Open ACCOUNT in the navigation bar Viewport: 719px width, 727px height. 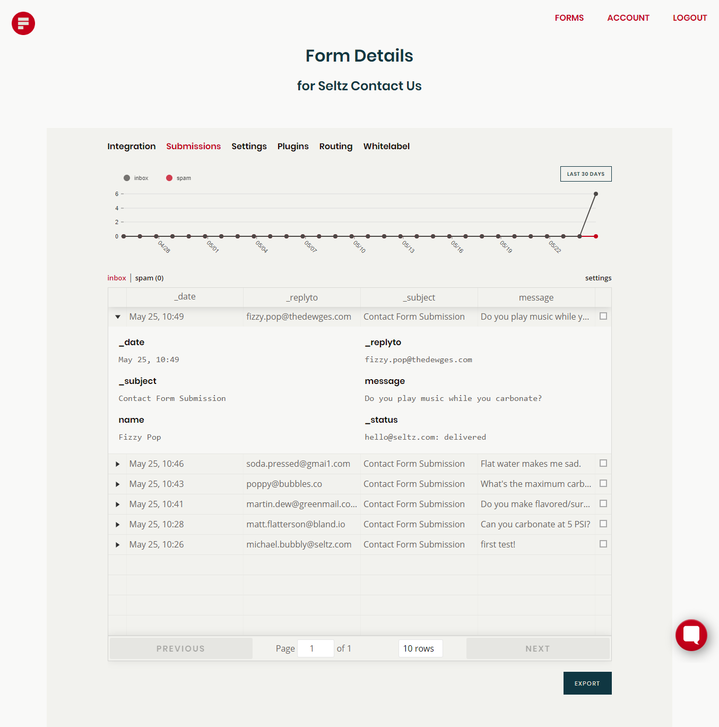click(x=628, y=18)
